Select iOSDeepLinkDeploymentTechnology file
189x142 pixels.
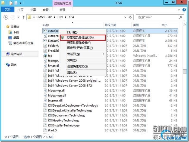click(x=73, y=106)
